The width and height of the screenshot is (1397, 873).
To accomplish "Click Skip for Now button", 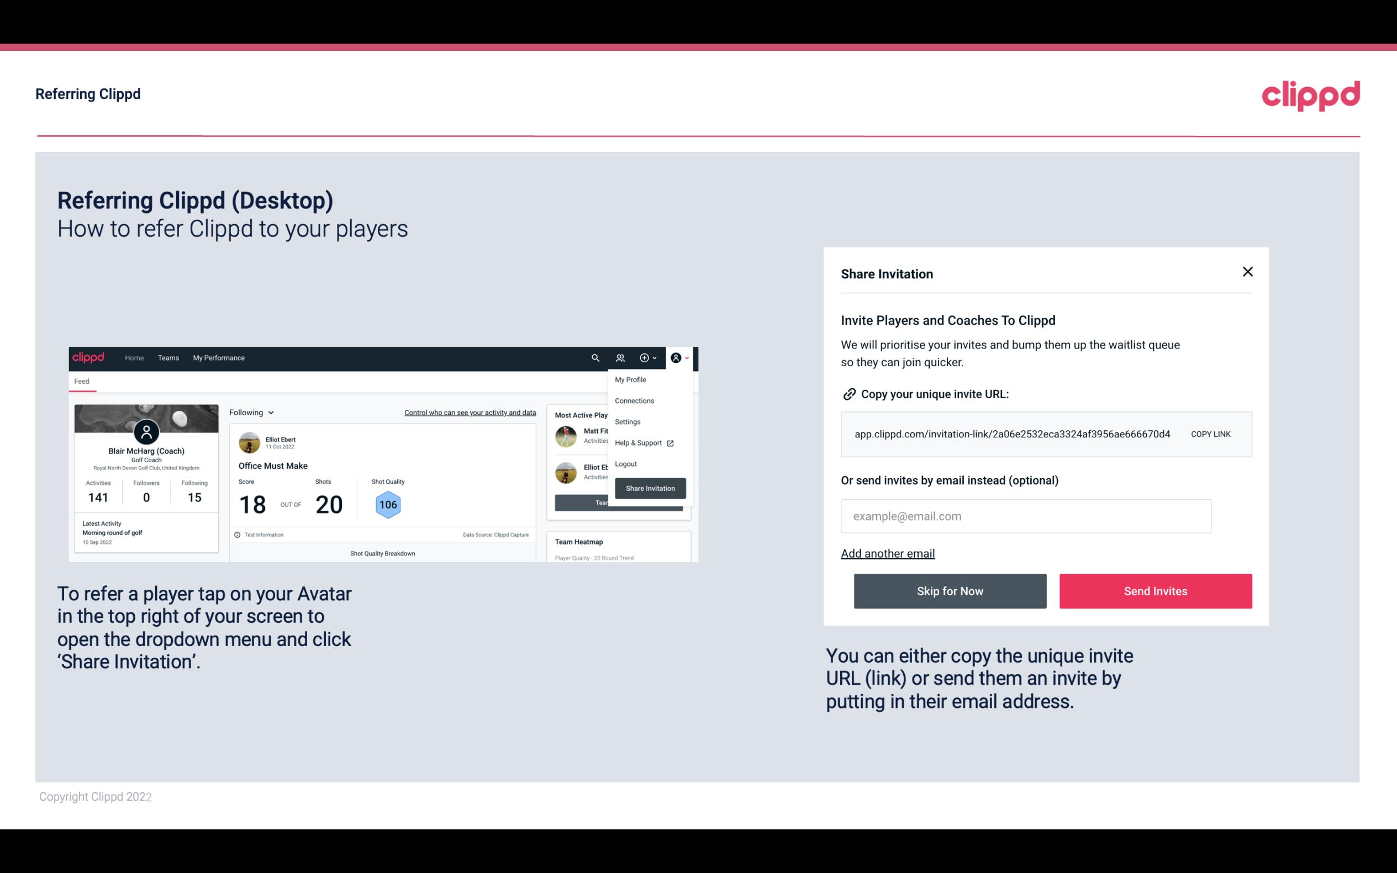I will (x=950, y=590).
